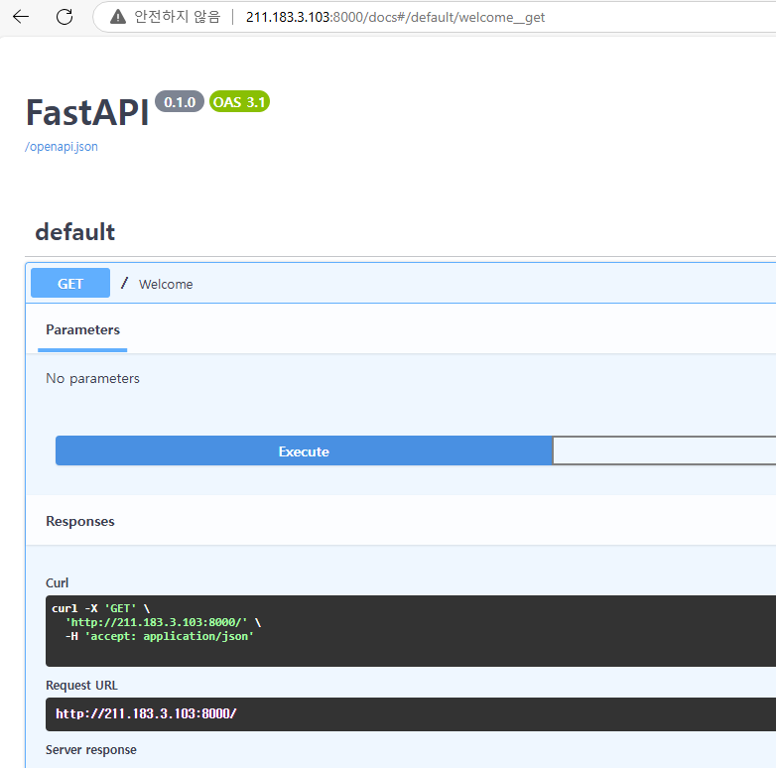Click the OAS 3.1 badge
Screen dimensions: 776x768
tap(239, 102)
